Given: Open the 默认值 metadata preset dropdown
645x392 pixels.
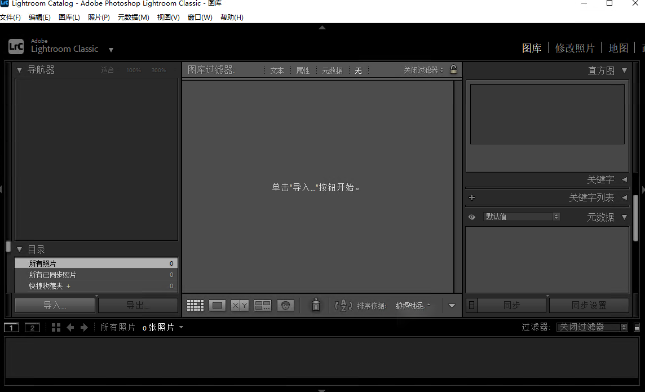Looking at the screenshot, I should click(521, 217).
